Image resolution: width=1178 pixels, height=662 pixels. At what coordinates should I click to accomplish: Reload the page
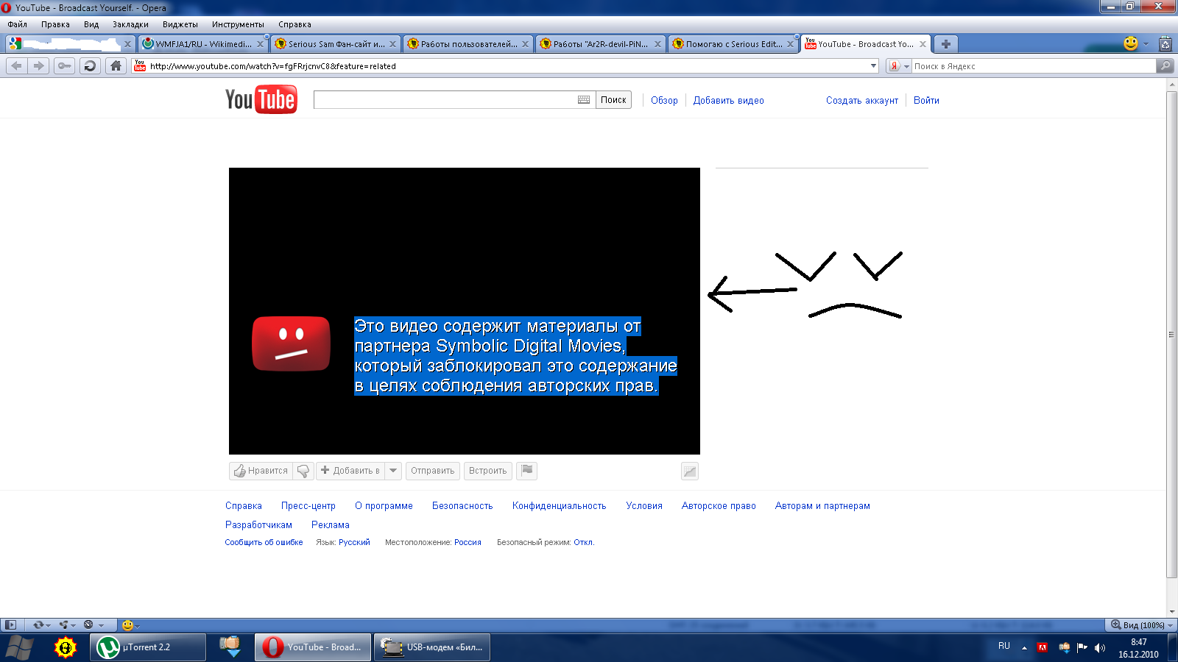(x=90, y=65)
